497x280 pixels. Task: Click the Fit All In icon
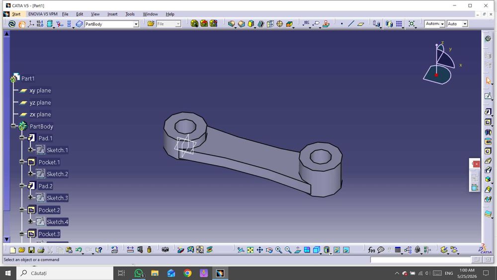[x=250, y=250]
